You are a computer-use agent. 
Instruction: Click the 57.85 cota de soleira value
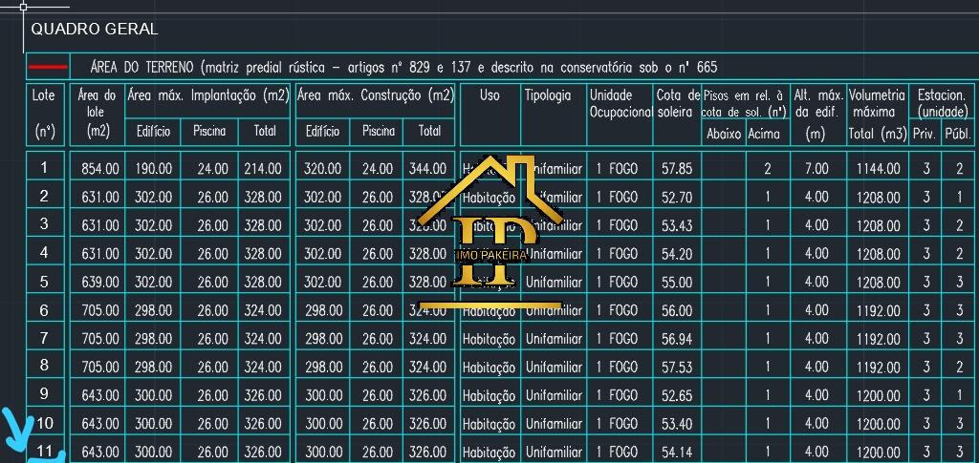(x=677, y=169)
